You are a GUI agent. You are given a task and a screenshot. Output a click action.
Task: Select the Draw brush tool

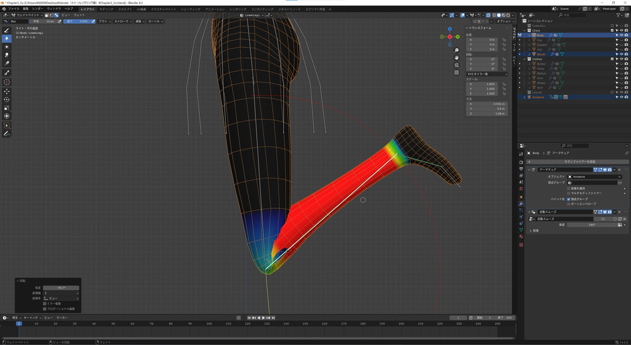(6, 30)
